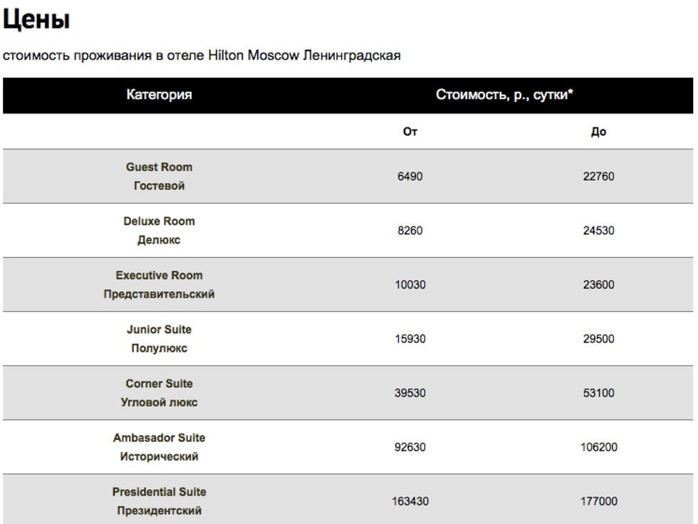Screen dimensions: 698x524
Task: Click Presidential Suite maximum price 177000
Action: click(598, 501)
